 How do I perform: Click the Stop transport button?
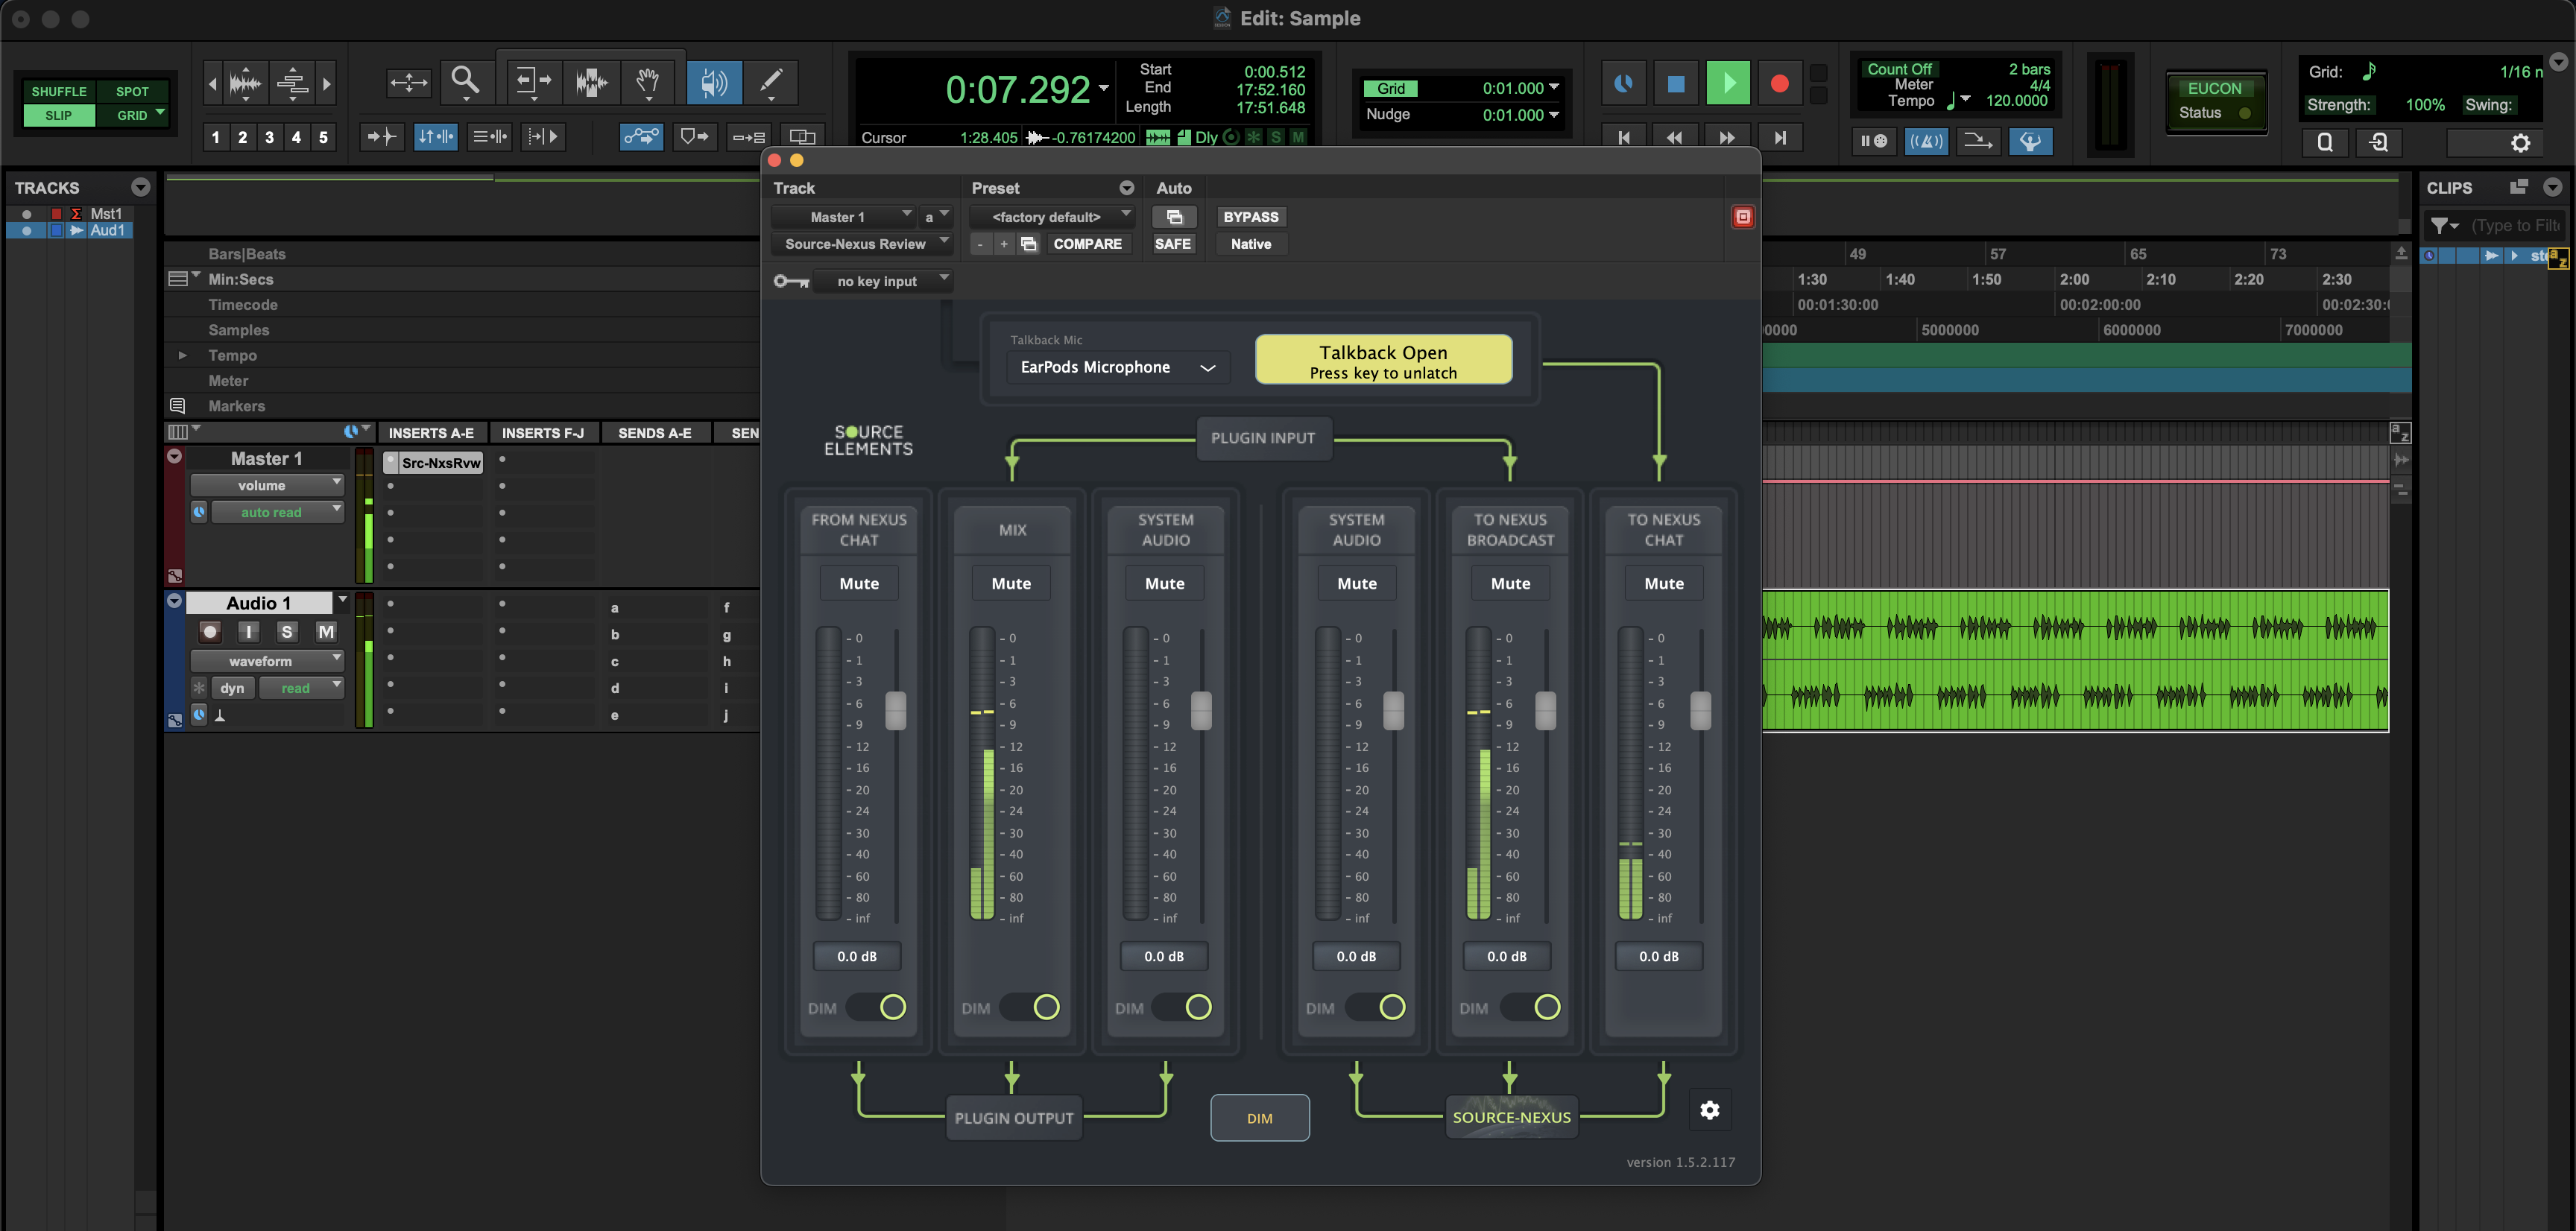1676,83
